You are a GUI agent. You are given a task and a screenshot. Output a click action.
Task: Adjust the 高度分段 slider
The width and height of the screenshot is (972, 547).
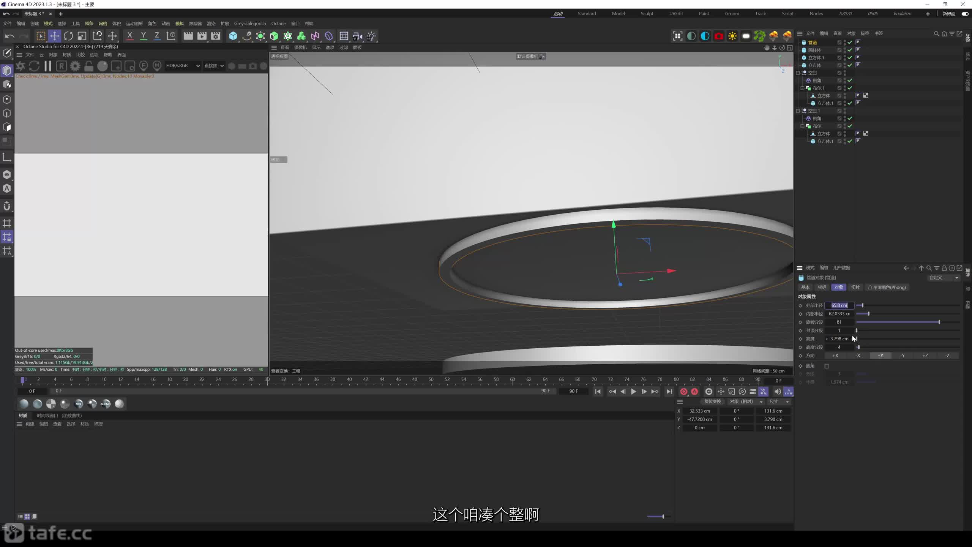(908, 347)
